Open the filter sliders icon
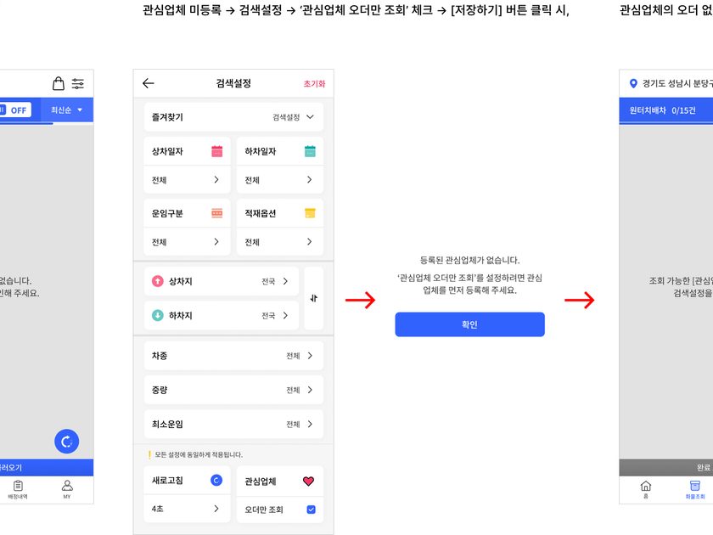This screenshot has height=535, width=713. click(78, 84)
